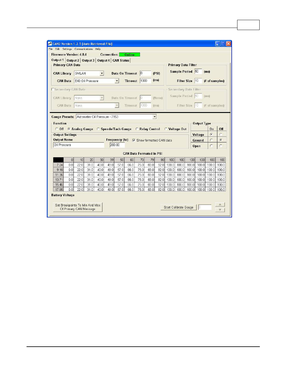Click the column header labeled 79

[150, 160]
